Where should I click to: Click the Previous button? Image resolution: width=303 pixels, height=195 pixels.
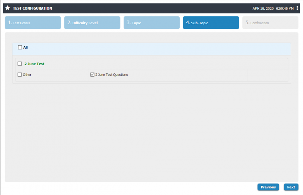(268, 187)
